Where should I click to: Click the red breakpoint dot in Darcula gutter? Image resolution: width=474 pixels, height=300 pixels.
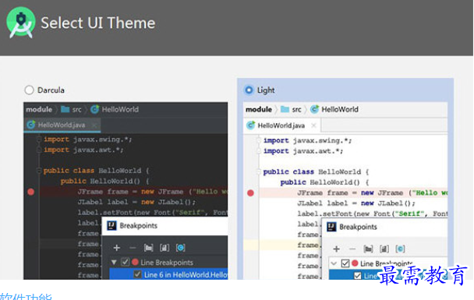coord(31,192)
